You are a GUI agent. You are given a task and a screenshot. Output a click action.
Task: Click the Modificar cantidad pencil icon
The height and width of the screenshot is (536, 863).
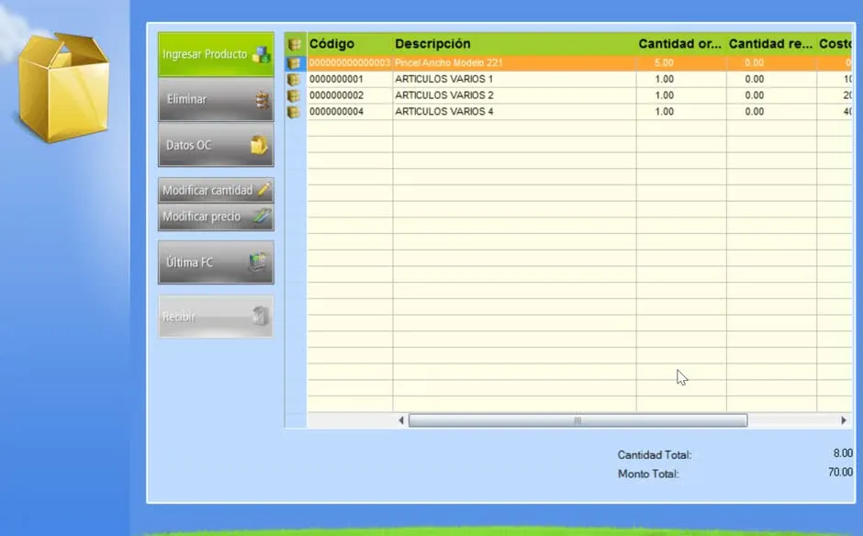point(263,190)
